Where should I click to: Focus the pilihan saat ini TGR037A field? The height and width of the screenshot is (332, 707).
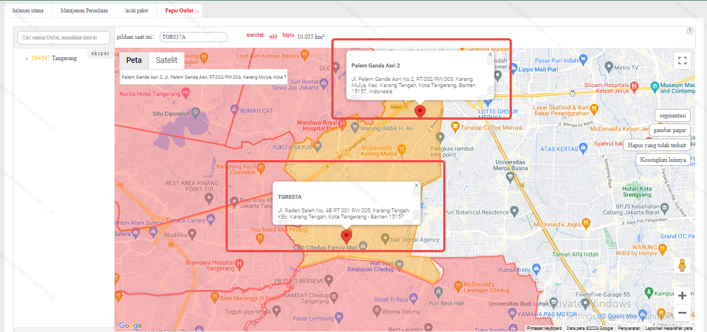193,37
